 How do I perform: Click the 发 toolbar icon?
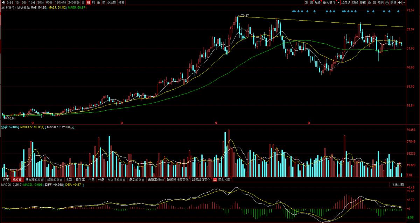pos(306,2)
